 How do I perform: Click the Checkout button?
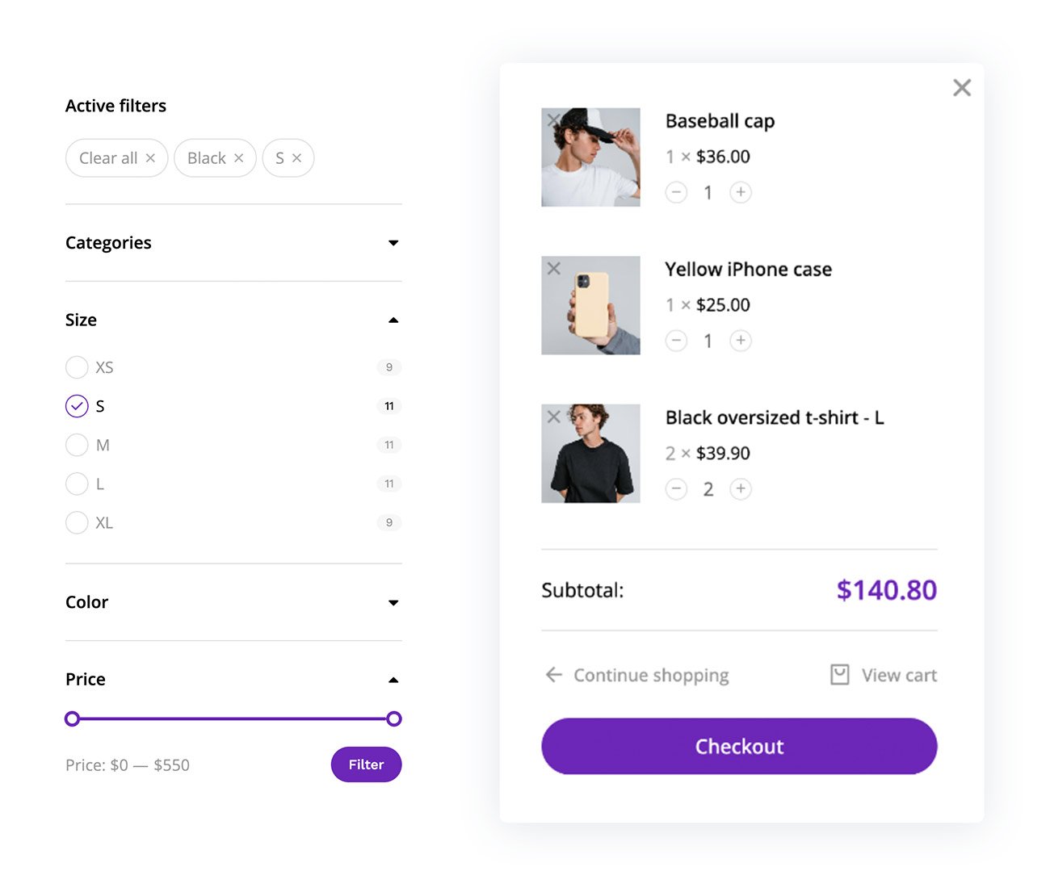pos(739,747)
